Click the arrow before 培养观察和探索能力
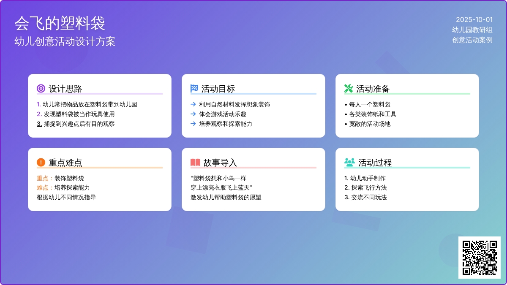The image size is (507, 285). [x=193, y=124]
